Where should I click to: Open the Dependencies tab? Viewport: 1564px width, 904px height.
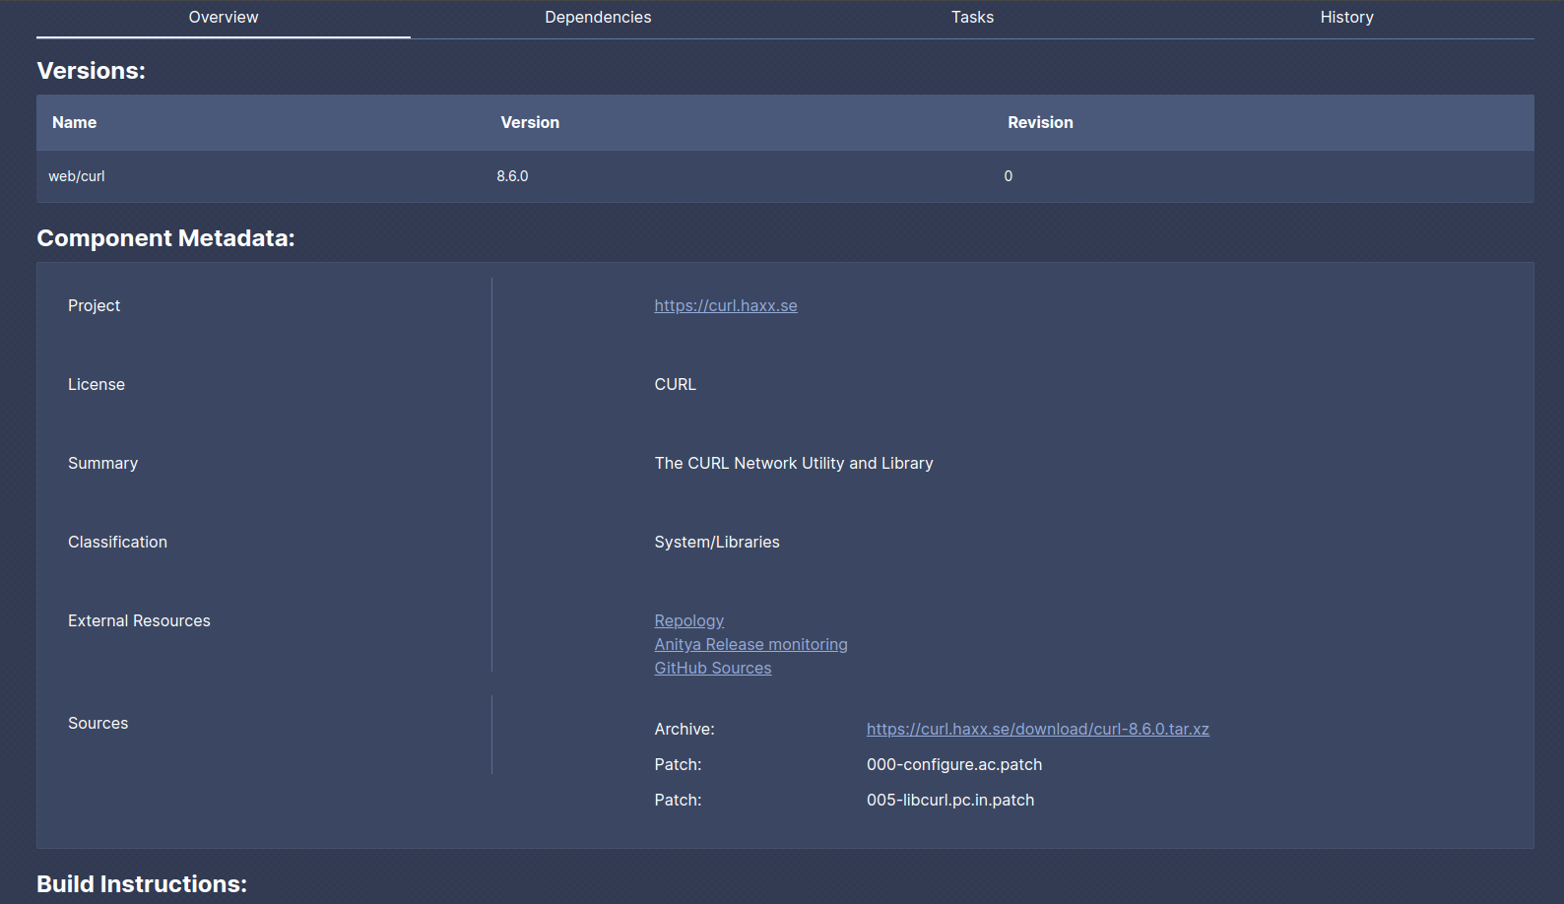click(598, 18)
